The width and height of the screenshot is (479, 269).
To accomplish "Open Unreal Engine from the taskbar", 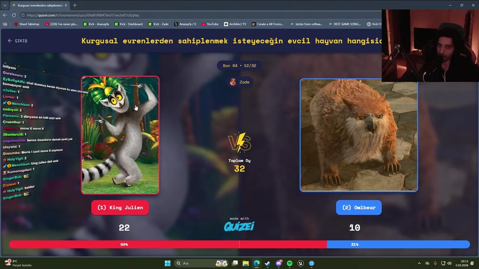I will tap(300, 263).
